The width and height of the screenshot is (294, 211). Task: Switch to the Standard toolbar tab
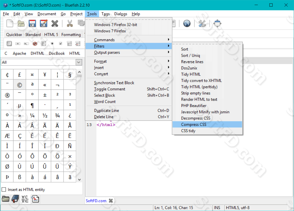33,35
